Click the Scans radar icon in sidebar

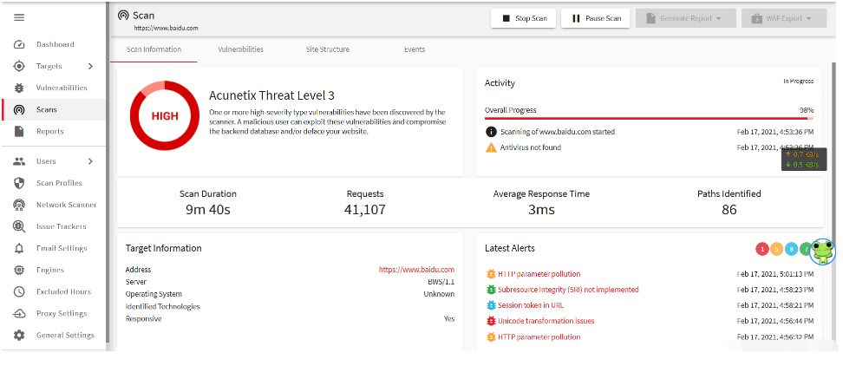pos(19,109)
